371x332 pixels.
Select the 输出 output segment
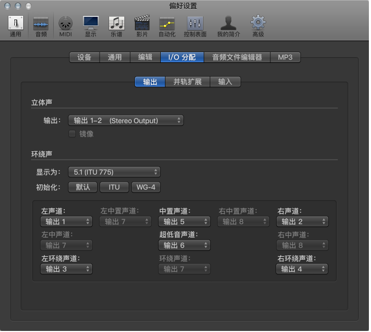(150, 82)
